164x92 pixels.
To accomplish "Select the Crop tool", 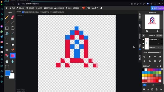I will (x=7, y=67).
